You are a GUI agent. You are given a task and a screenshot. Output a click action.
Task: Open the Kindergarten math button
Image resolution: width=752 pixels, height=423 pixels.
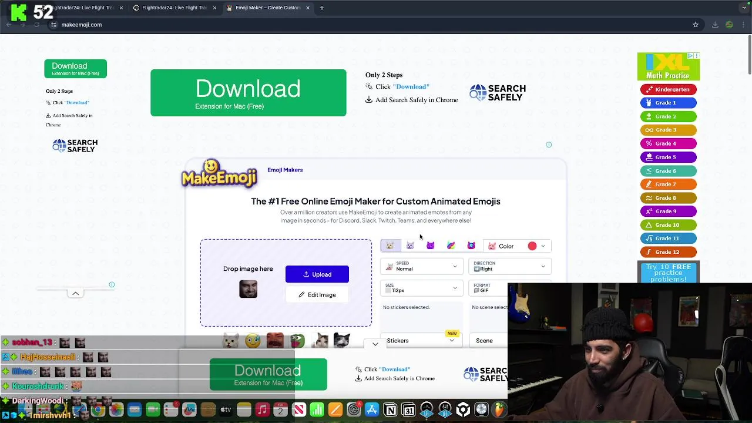coord(669,89)
